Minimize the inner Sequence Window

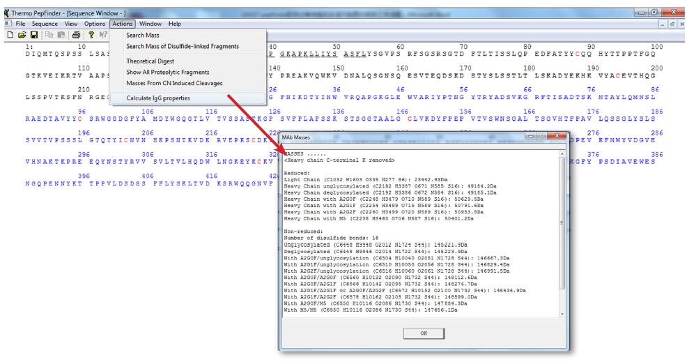[663, 24]
